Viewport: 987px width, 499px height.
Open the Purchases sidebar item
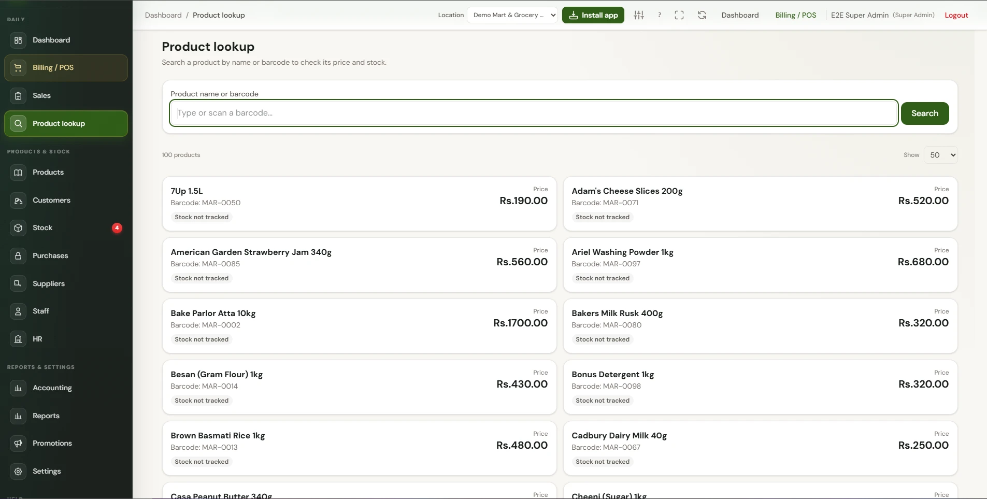click(66, 256)
